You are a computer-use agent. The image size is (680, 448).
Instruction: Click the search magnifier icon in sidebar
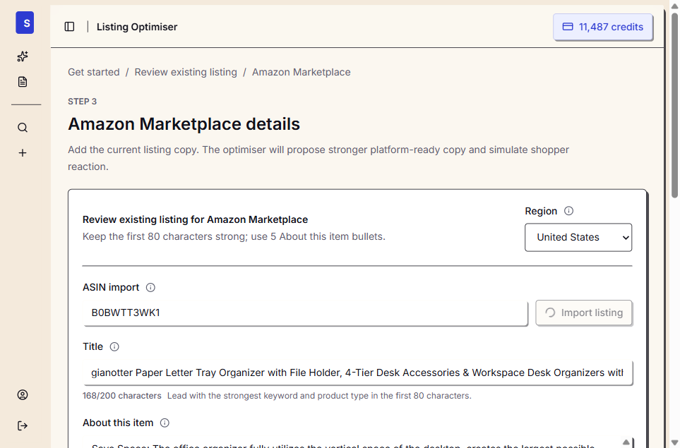[23, 128]
